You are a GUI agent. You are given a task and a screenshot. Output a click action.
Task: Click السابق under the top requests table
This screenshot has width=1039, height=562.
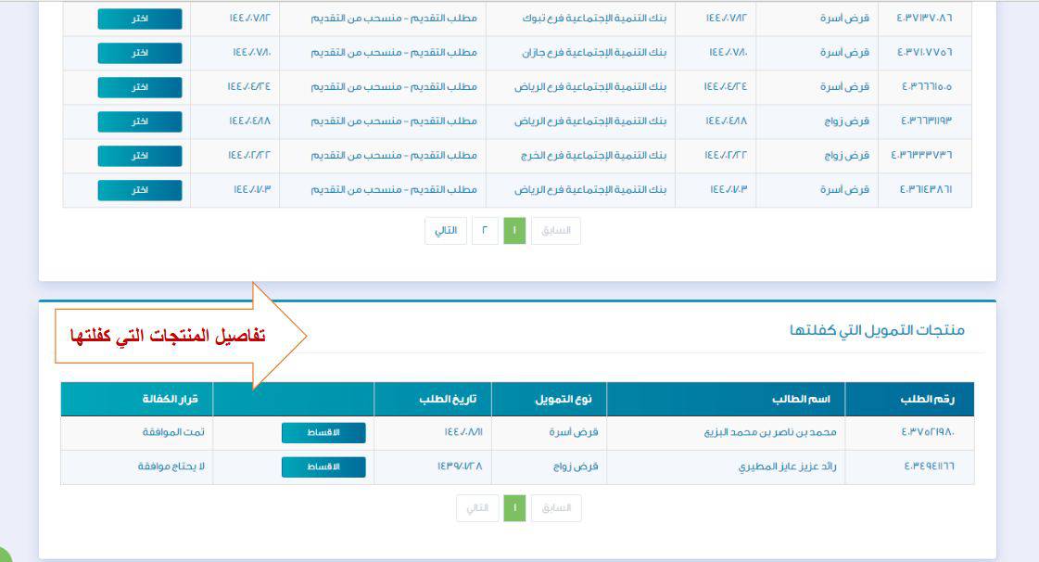555,231
